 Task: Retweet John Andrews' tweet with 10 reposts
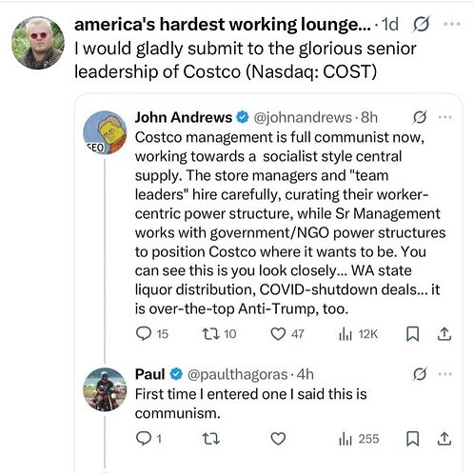(210, 334)
